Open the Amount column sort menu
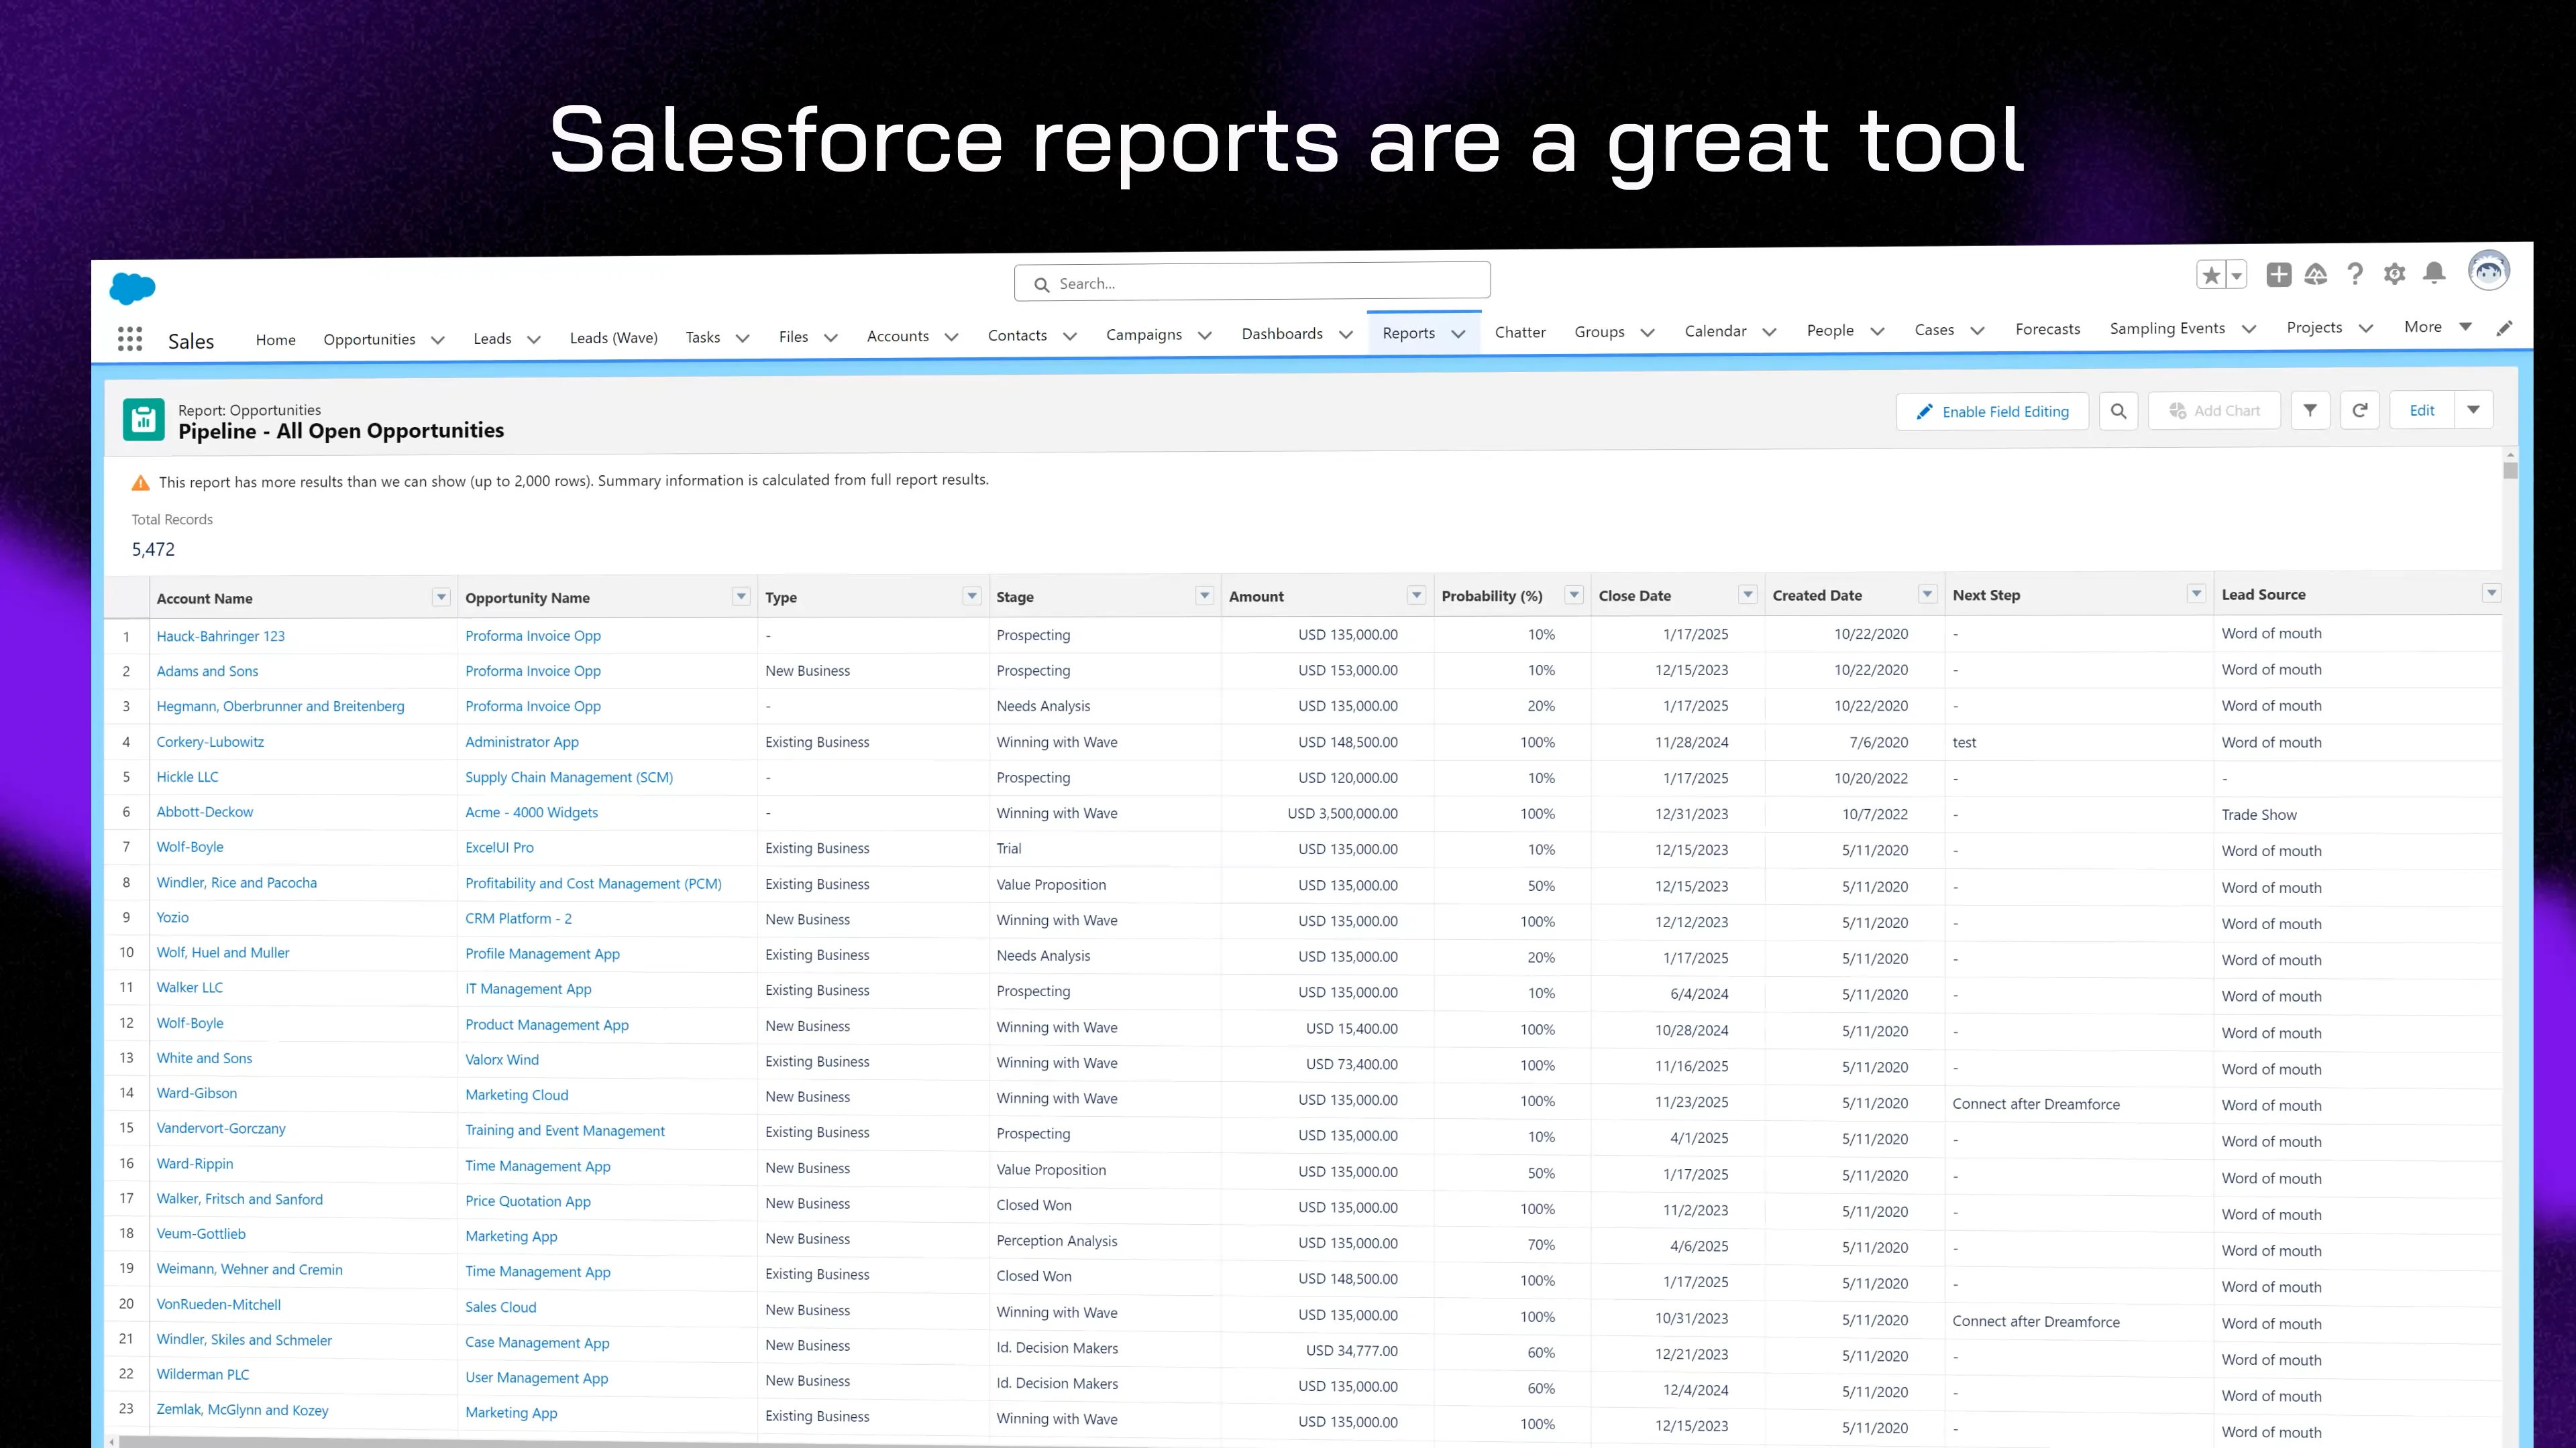This screenshot has height=1448, width=2576. 1416,595
